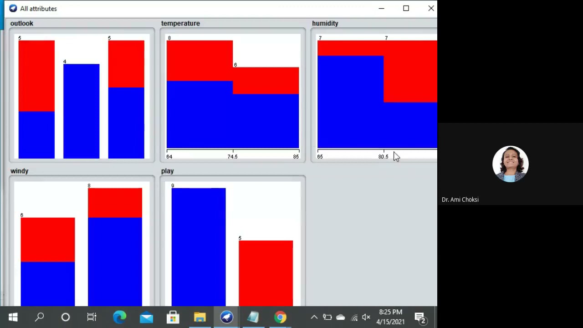Close the All attributes window
The width and height of the screenshot is (583, 328).
pyautogui.click(x=431, y=8)
